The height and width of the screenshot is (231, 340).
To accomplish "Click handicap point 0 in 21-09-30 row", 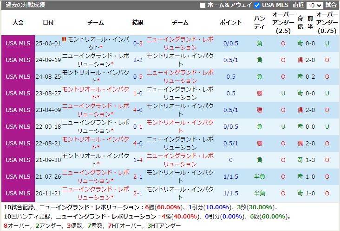I will click(231, 160).
